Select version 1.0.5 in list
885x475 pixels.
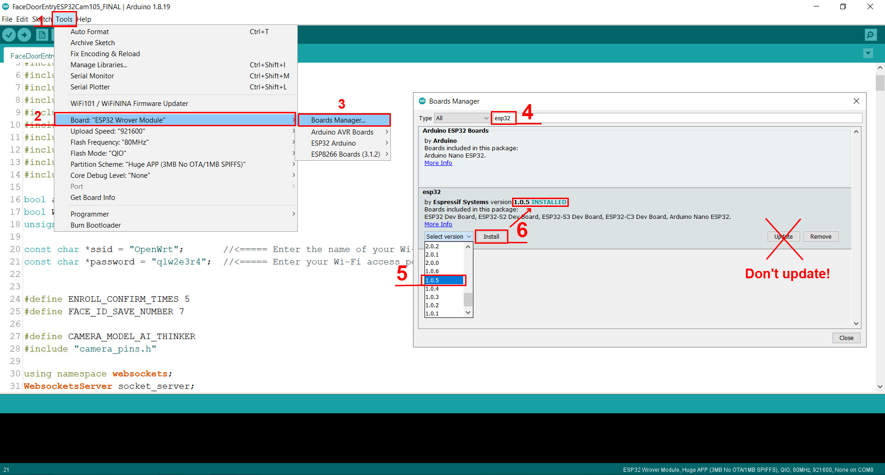(444, 280)
